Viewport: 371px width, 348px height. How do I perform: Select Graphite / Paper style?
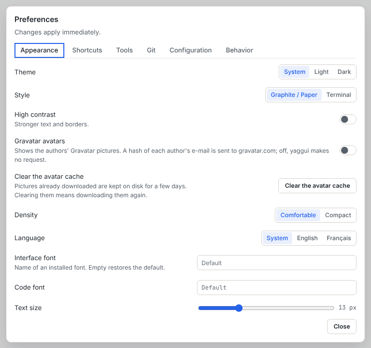294,95
